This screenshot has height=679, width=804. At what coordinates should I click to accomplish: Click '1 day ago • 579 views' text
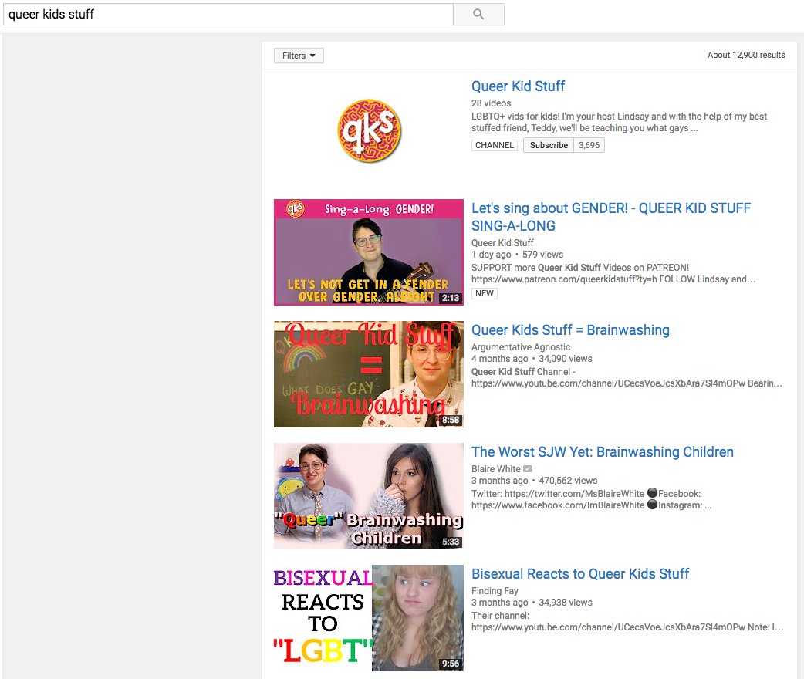(x=518, y=255)
